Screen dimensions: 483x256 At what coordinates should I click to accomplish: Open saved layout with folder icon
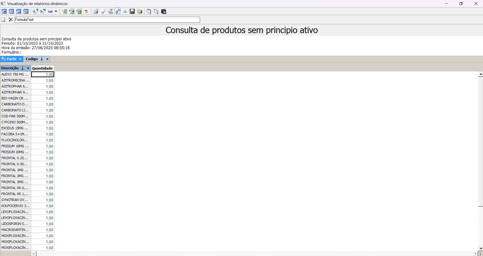tap(140, 11)
